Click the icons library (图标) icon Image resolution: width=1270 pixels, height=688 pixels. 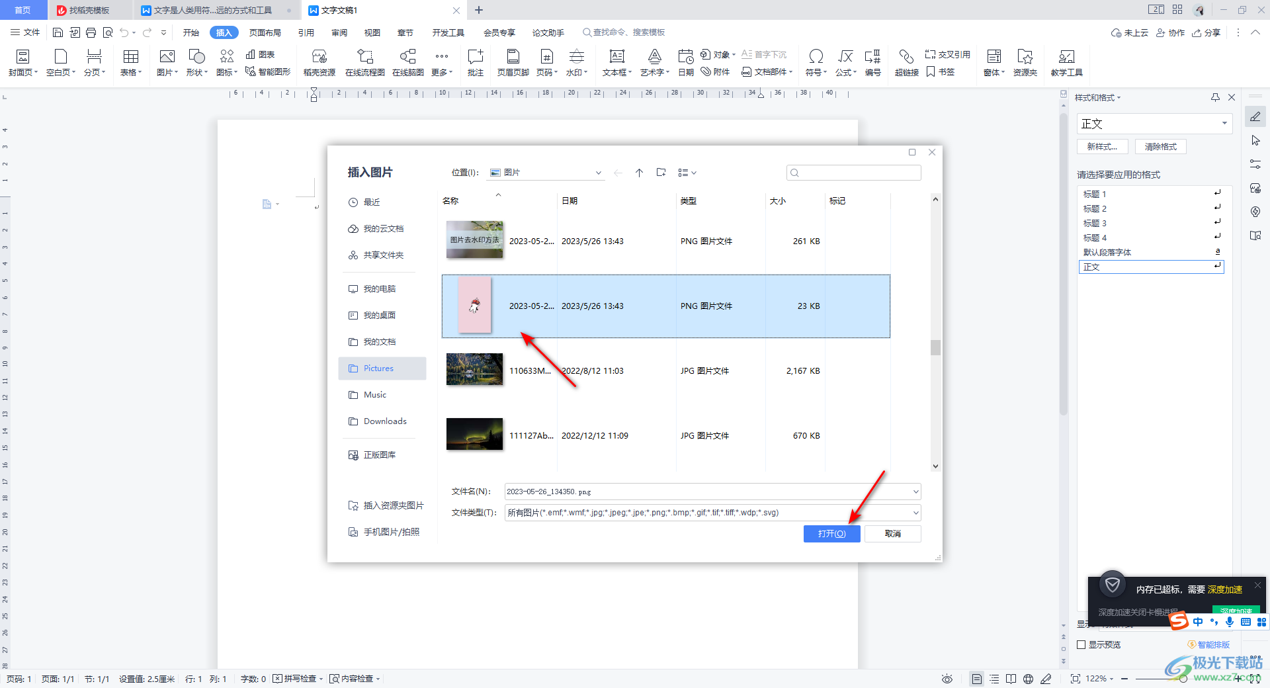point(226,57)
